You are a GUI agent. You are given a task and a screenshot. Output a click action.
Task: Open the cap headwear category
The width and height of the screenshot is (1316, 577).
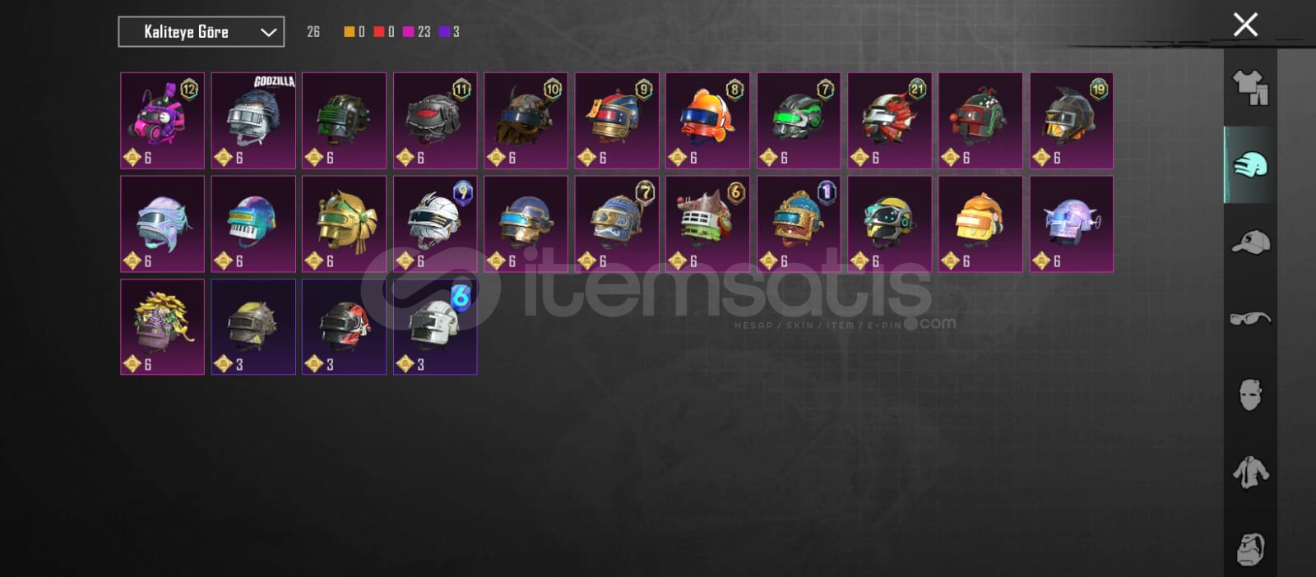[x=1250, y=242]
